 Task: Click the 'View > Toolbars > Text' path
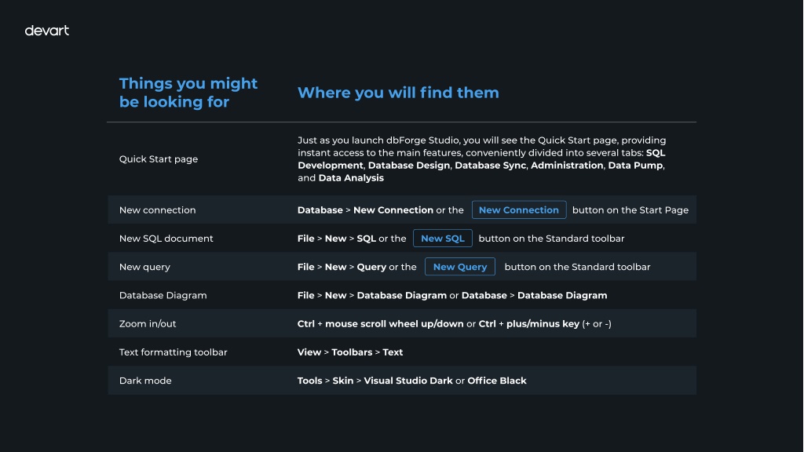click(x=350, y=352)
